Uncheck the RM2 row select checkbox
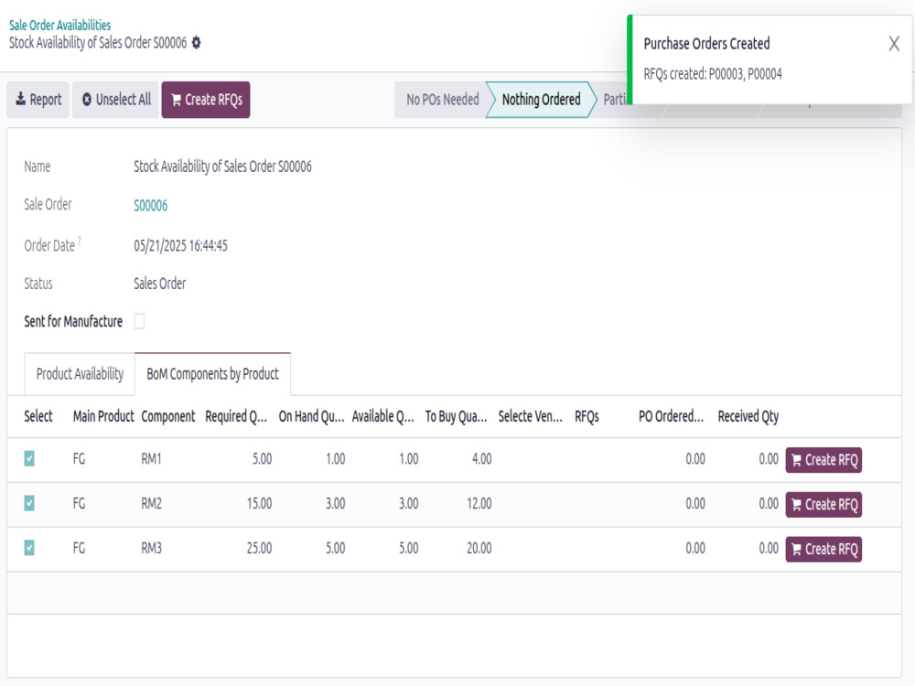Screen dimensions: 915x686 coord(29,503)
